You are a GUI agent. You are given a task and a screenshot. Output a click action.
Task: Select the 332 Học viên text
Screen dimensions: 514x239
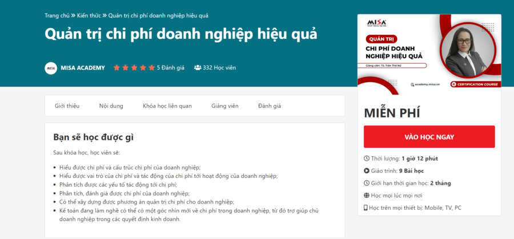[219, 68]
